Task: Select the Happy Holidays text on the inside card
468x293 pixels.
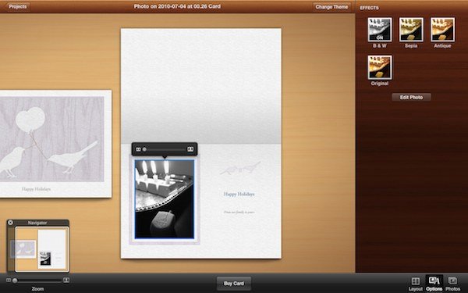Action: point(239,194)
